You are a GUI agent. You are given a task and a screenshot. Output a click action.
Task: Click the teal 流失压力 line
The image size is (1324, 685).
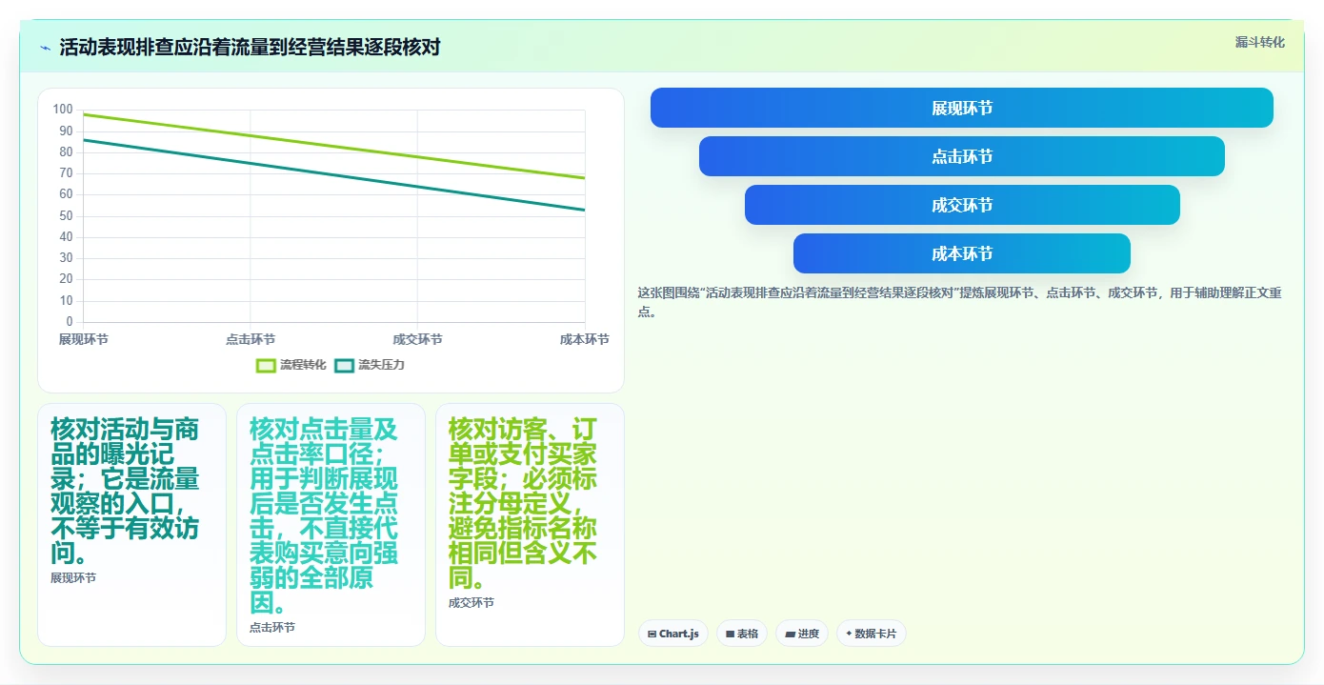pyautogui.click(x=333, y=175)
